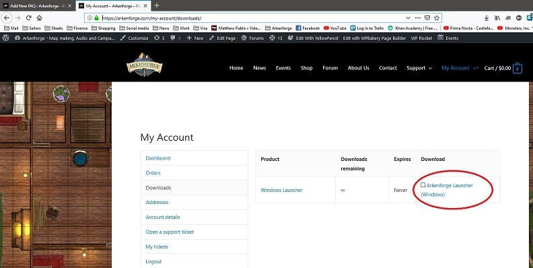Open the Social media bookmarks folder
The image size is (533, 268).
click(134, 28)
